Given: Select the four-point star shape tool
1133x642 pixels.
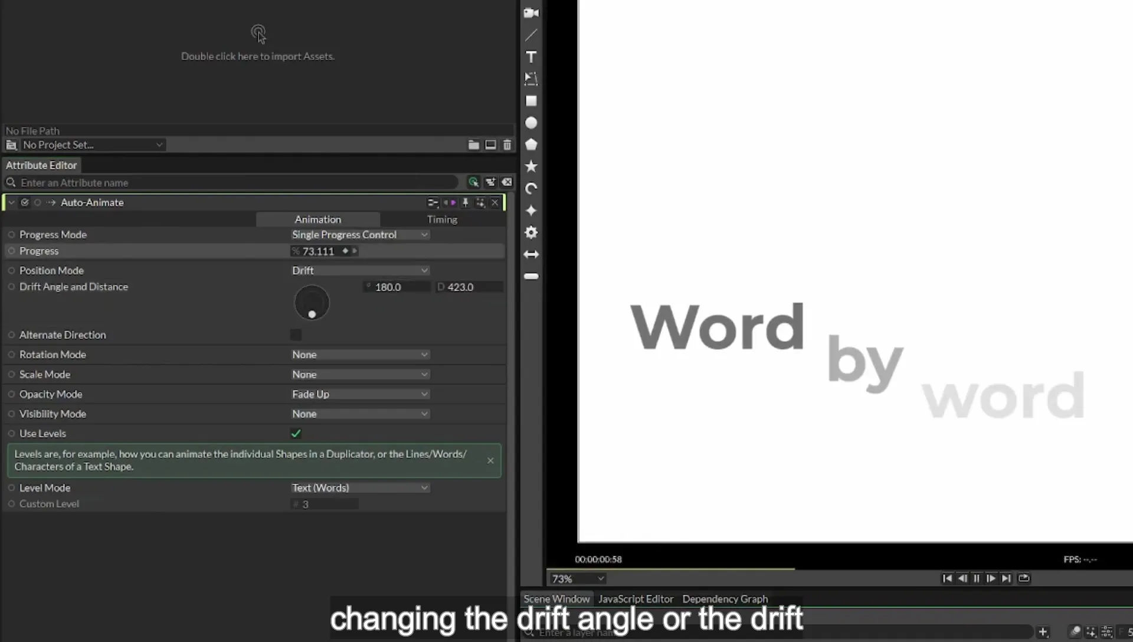Looking at the screenshot, I should pos(531,211).
